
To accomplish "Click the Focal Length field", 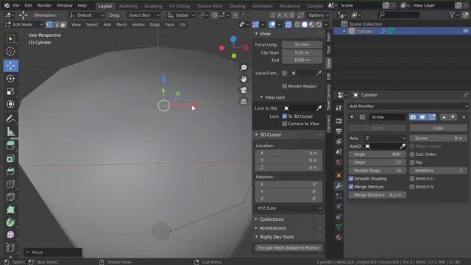I will pyautogui.click(x=302, y=45).
